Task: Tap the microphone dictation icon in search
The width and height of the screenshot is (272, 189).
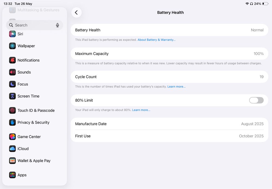Action: tap(57, 25)
